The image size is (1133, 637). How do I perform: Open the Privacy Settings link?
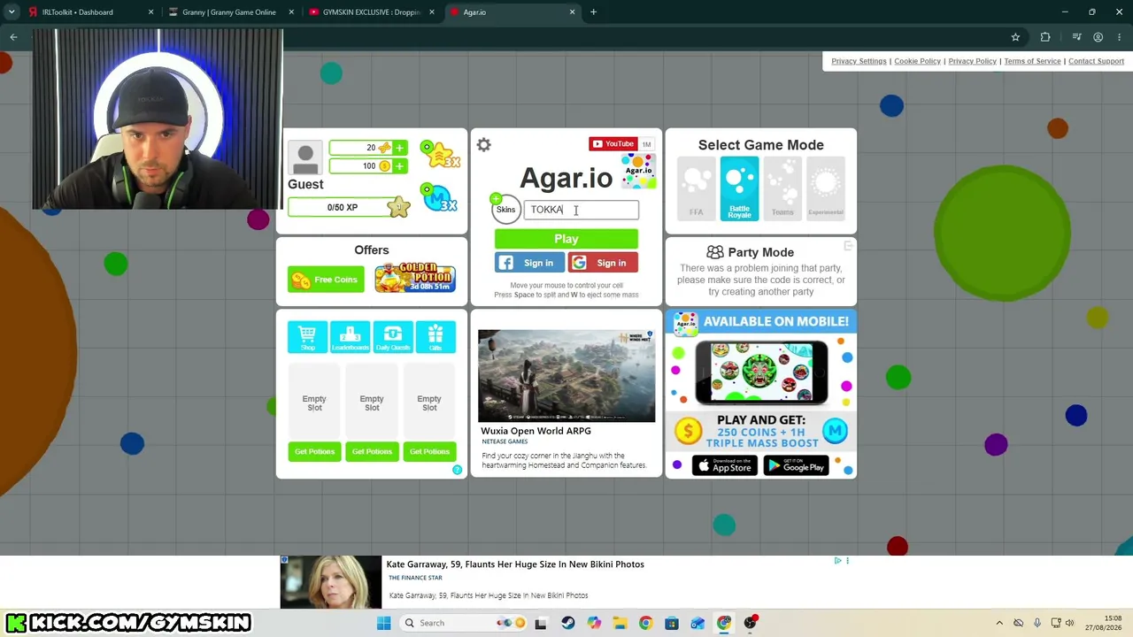(x=859, y=61)
